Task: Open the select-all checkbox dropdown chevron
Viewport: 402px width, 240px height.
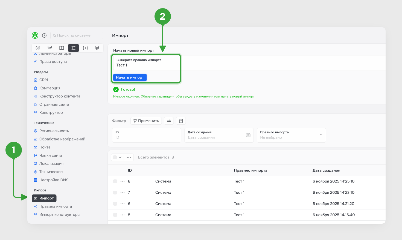Action: (x=120, y=157)
